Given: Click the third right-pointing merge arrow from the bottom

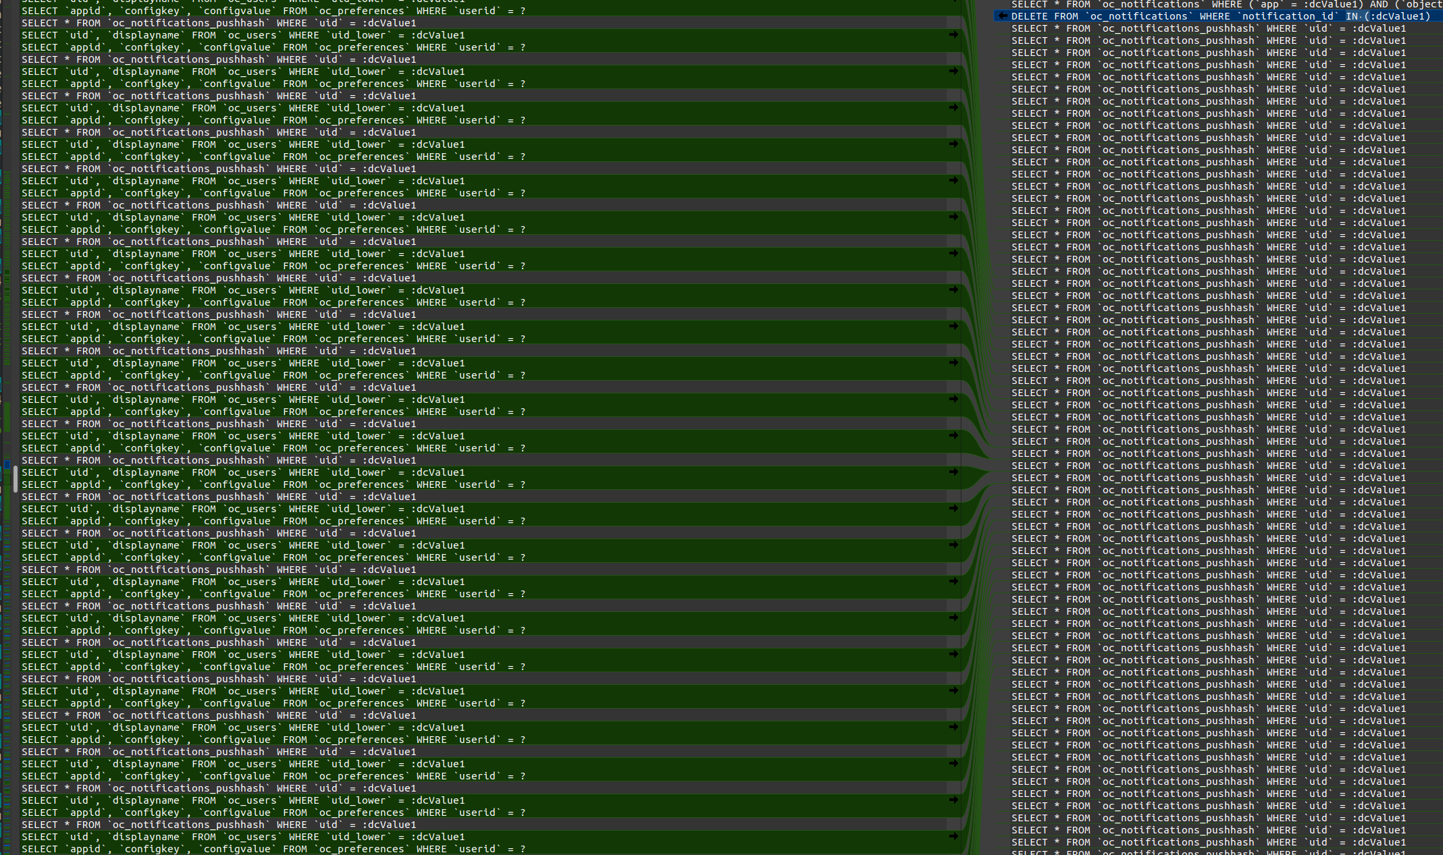Looking at the screenshot, I should pyautogui.click(x=953, y=763).
